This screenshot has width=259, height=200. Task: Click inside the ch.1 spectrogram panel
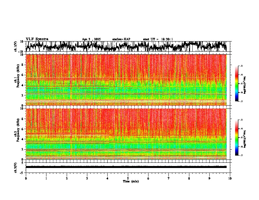click(126, 80)
